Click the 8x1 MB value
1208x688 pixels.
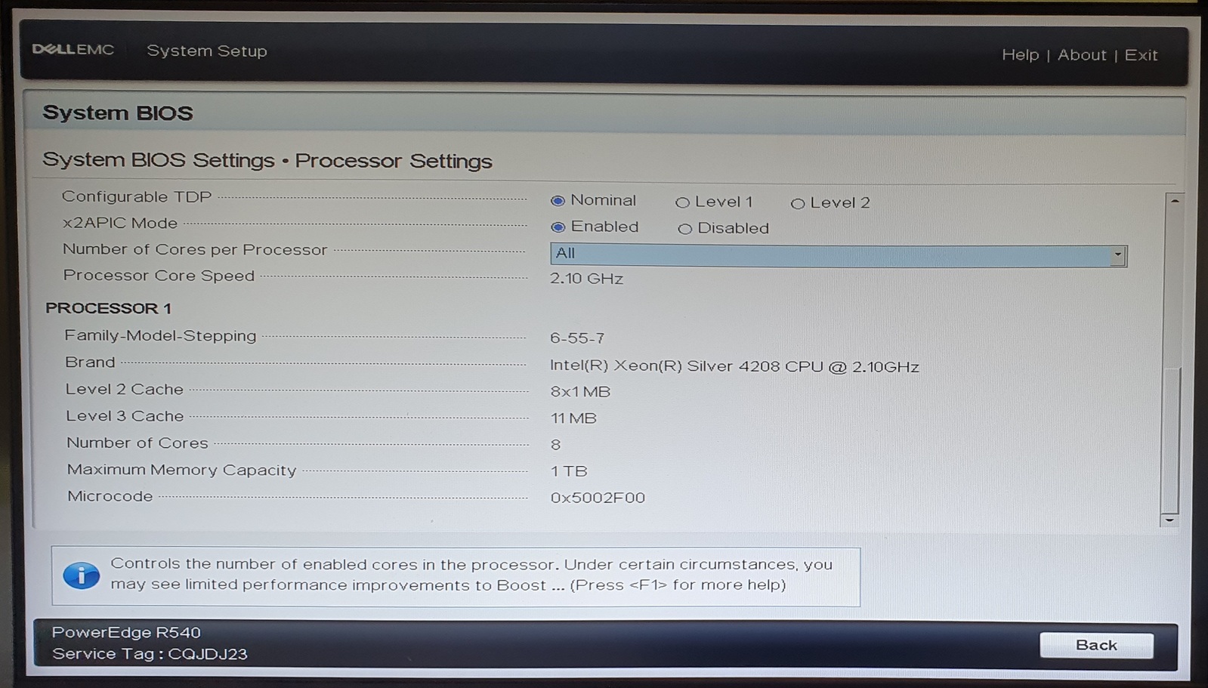point(580,392)
